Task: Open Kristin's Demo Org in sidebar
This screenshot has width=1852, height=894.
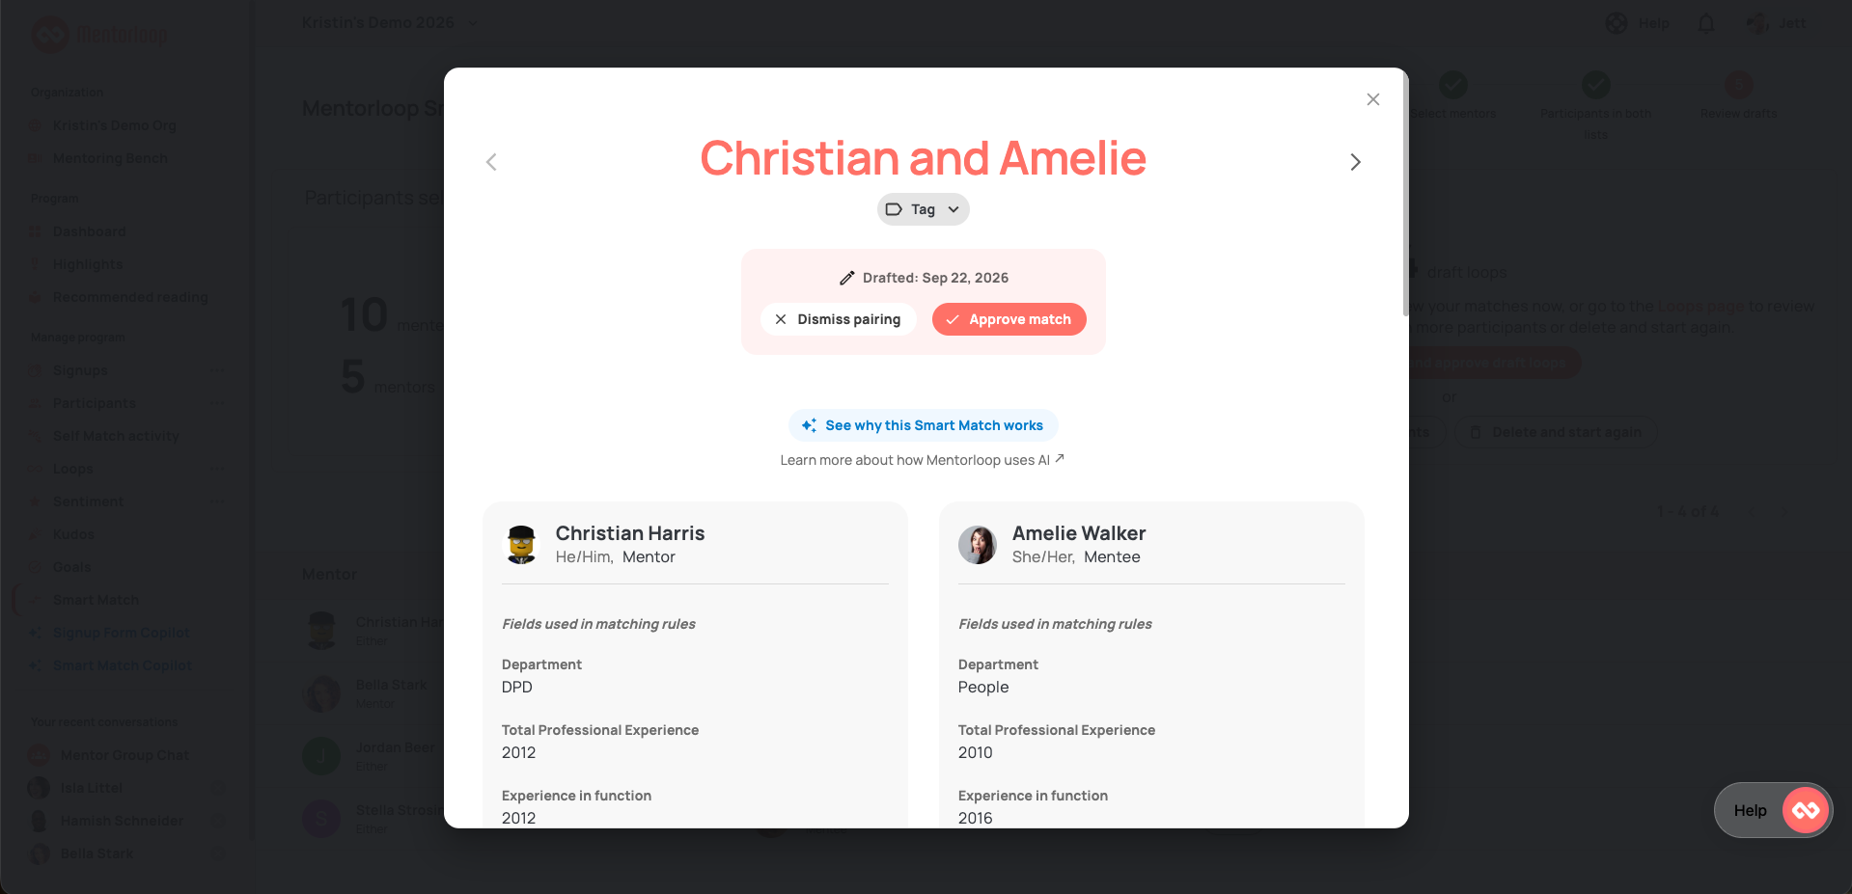Action: [x=114, y=125]
